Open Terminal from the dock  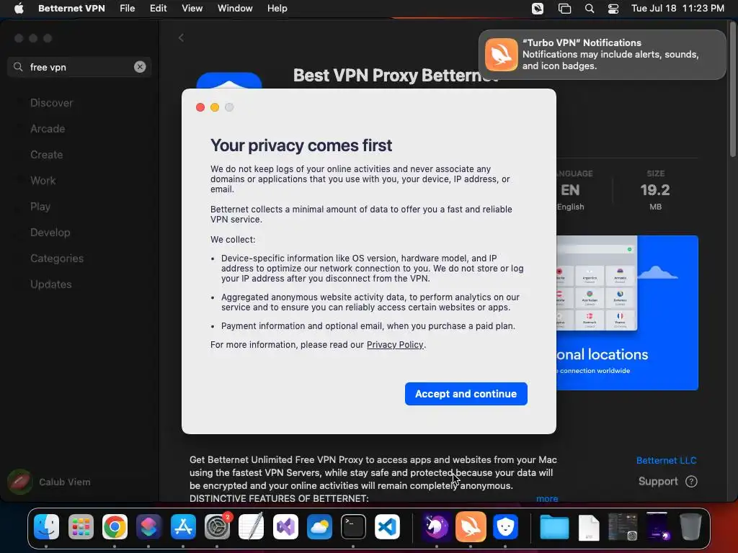point(353,526)
